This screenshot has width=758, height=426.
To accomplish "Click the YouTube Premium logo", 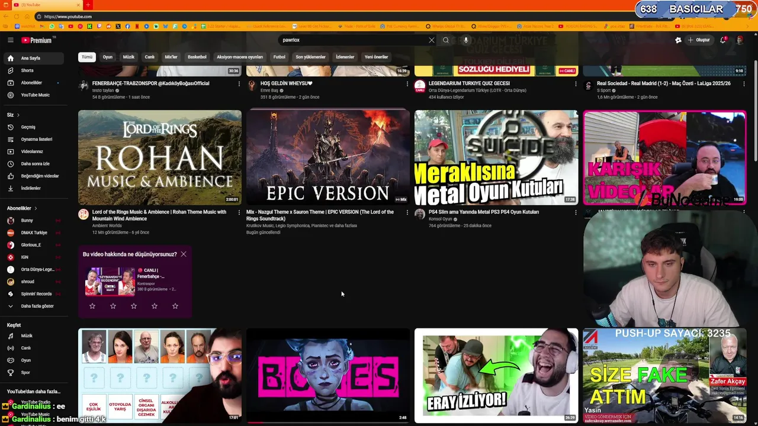I will pos(37,40).
